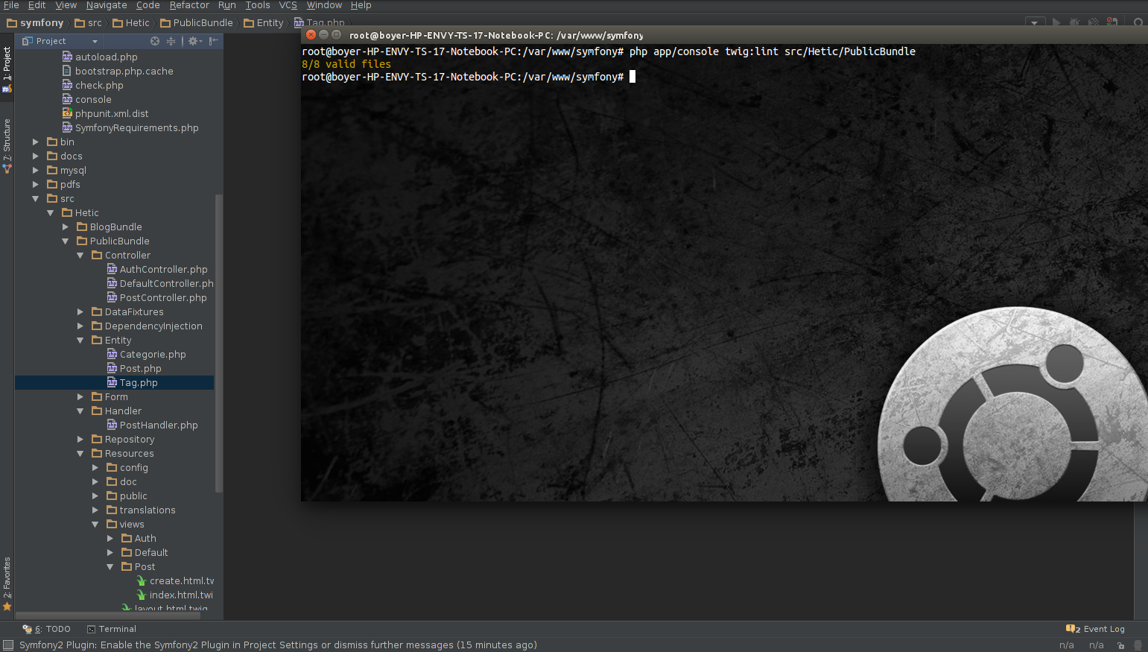1148x652 pixels.
Task: Expand the Repository folder
Action: 80,439
